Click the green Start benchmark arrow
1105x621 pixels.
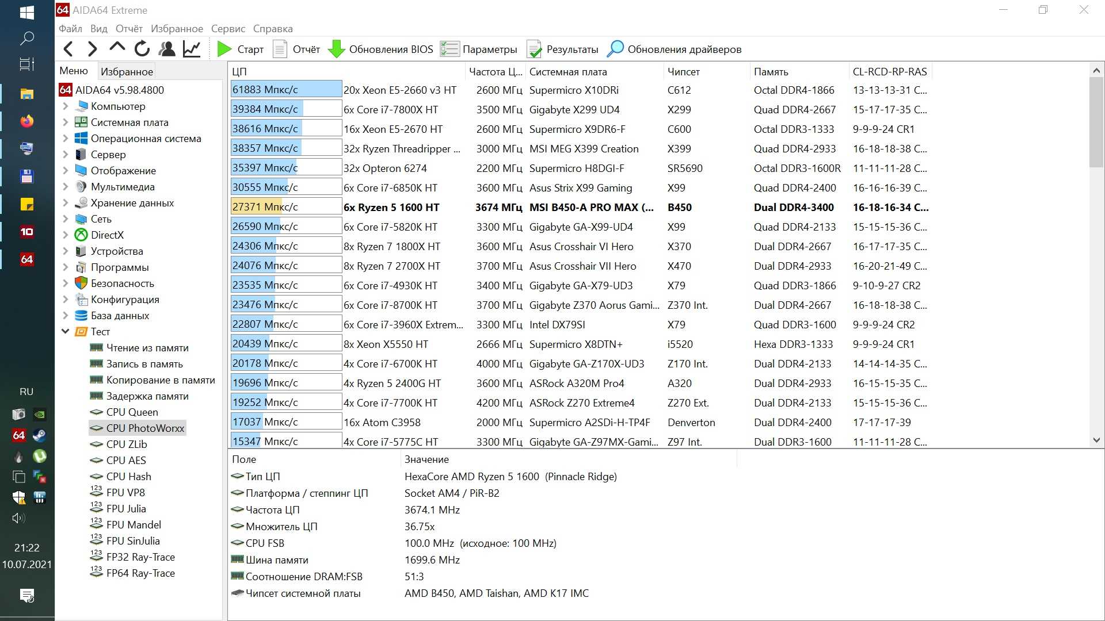[224, 49]
